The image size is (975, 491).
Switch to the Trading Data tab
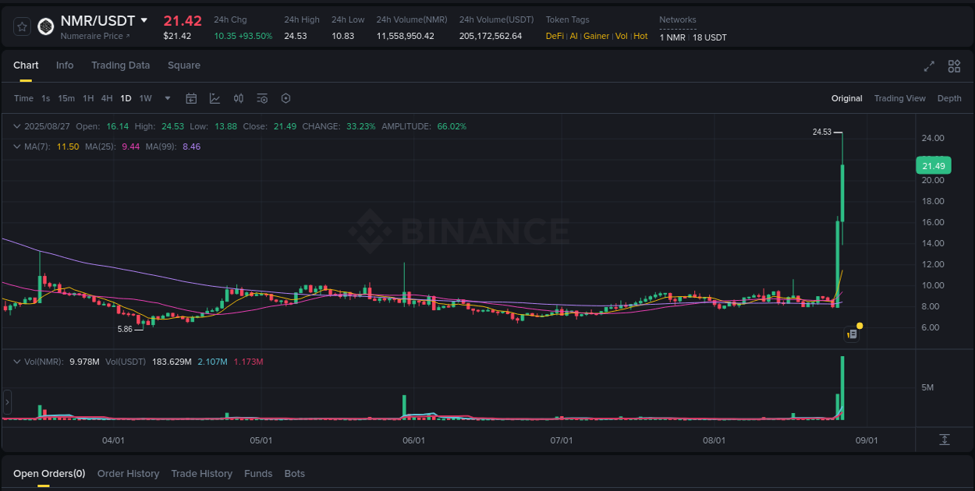(120, 65)
